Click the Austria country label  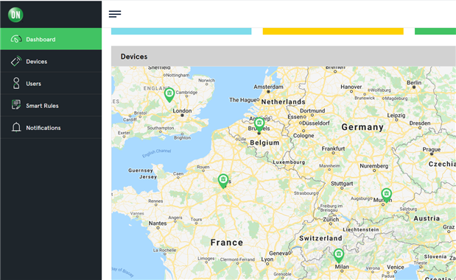[427, 218]
